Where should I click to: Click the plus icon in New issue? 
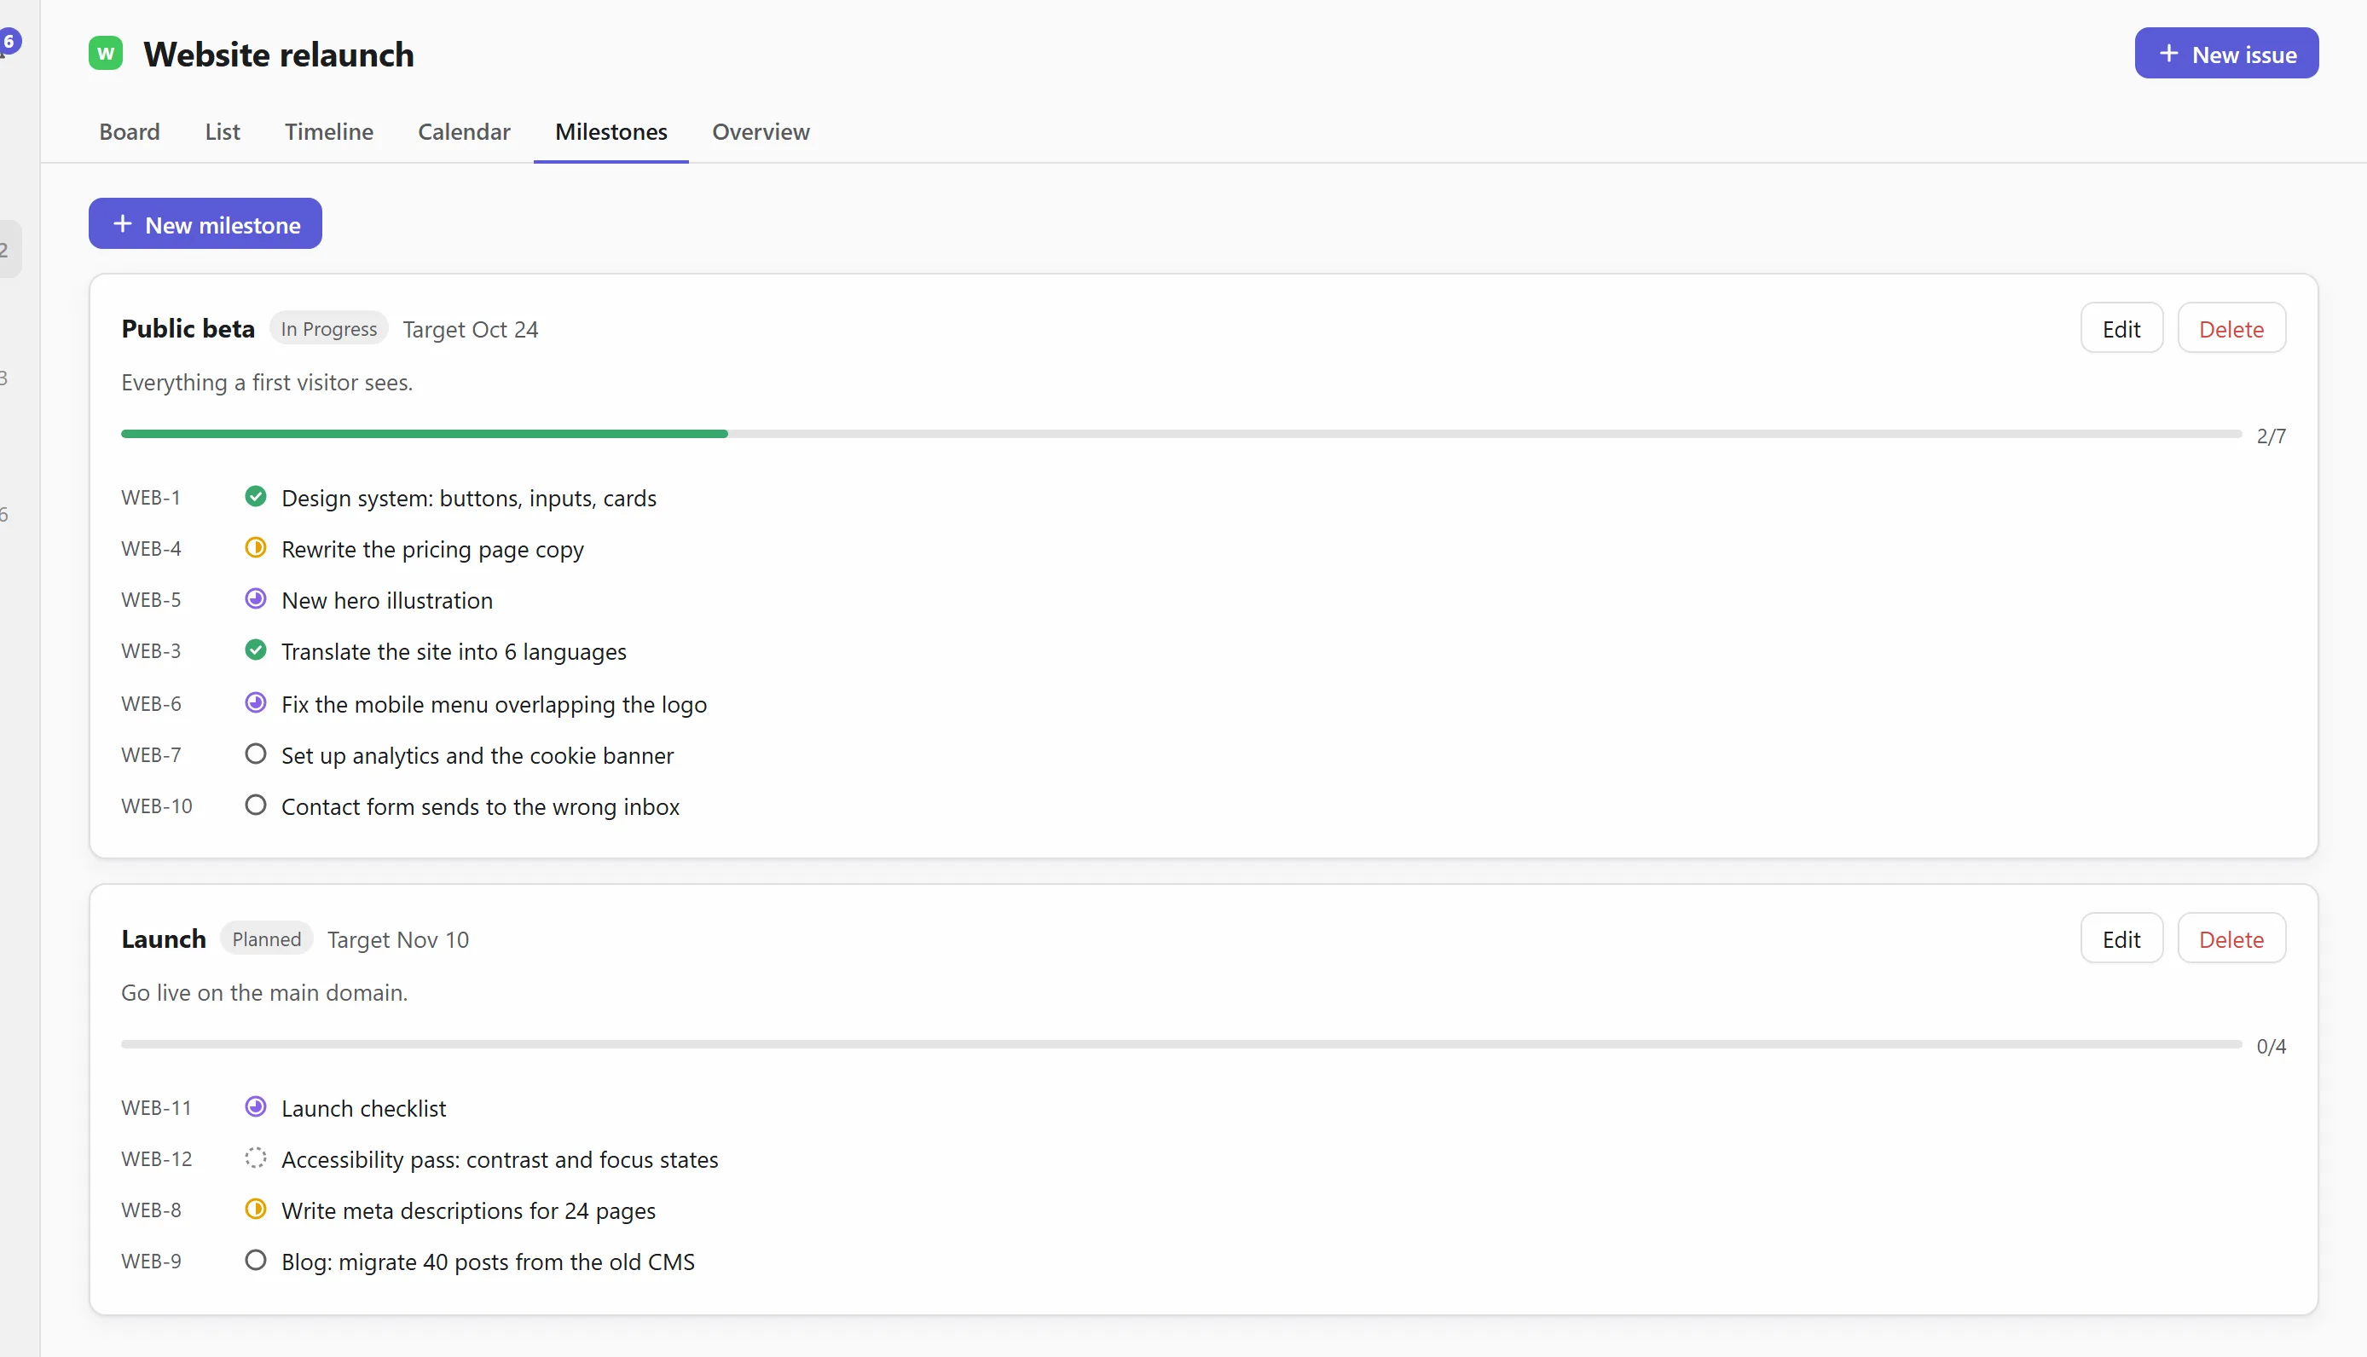coord(2168,53)
